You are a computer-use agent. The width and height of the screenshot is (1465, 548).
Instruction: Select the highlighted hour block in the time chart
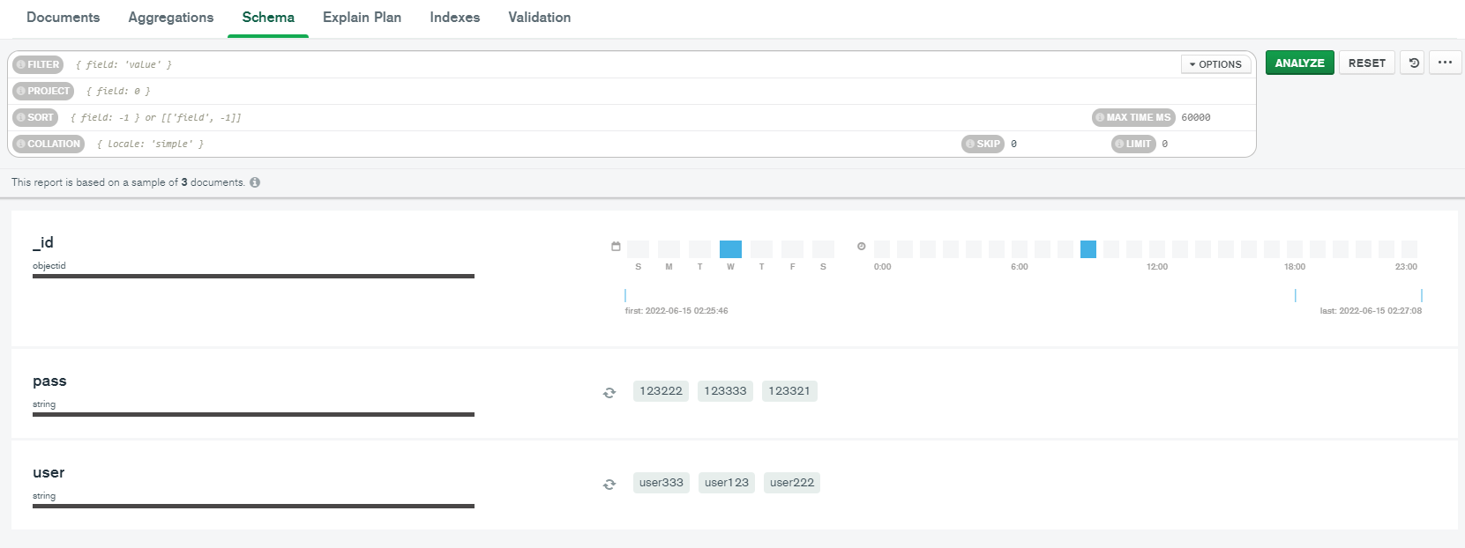point(1088,249)
